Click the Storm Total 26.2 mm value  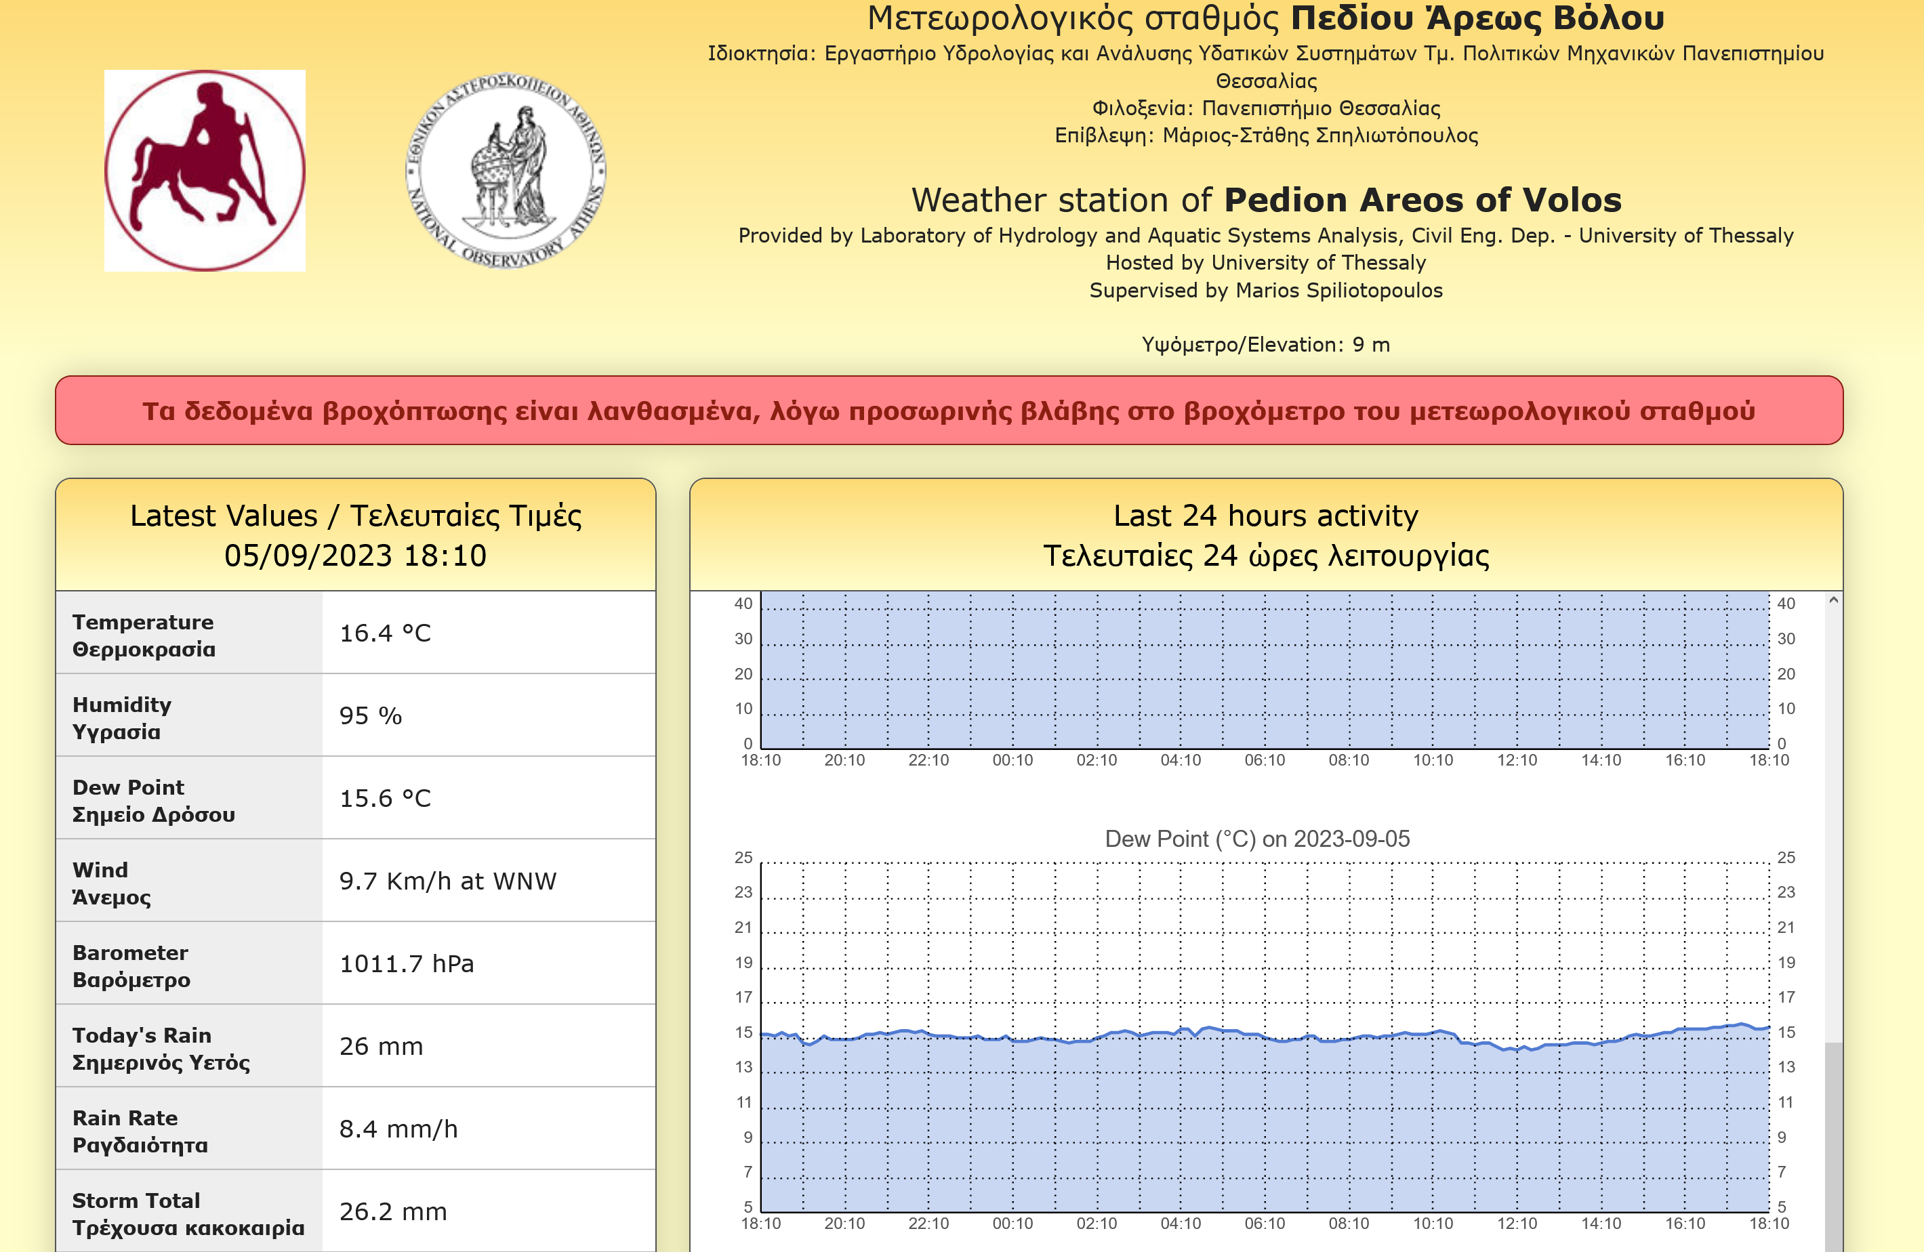click(393, 1211)
